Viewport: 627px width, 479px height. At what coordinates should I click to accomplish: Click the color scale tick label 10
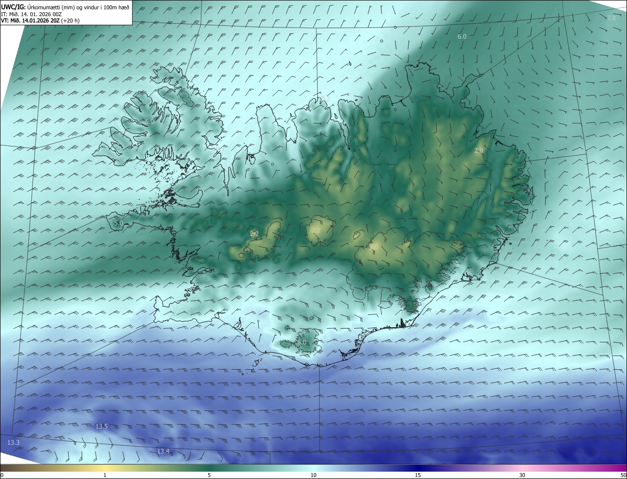tap(313, 476)
